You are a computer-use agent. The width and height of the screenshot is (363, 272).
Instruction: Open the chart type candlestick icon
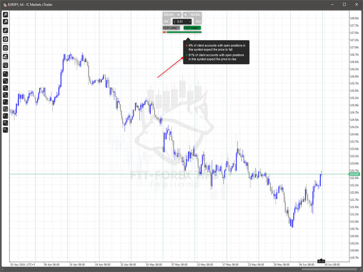pos(5,30)
